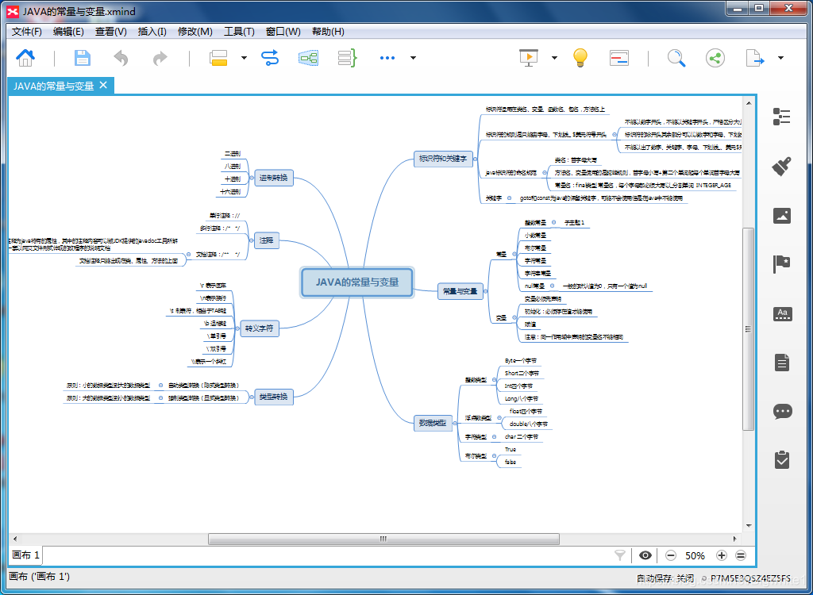The image size is (813, 595).
Task: Collapse the 标识符和关键字 branch toggle
Action: tap(476, 159)
